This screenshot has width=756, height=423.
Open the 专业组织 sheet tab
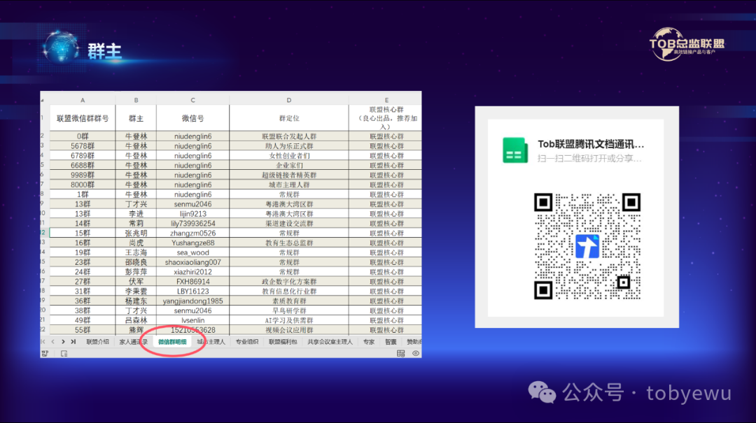click(247, 342)
